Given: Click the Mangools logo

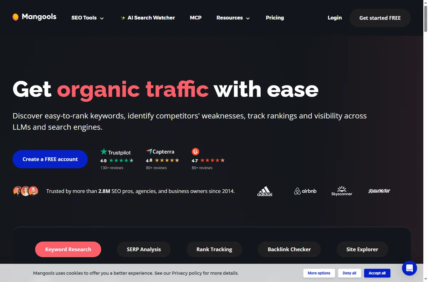Looking at the screenshot, I should click(x=34, y=17).
